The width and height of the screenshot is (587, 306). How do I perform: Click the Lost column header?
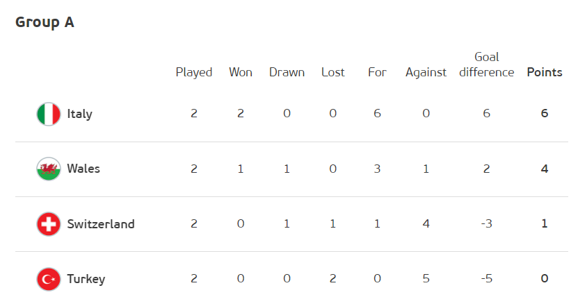point(332,72)
